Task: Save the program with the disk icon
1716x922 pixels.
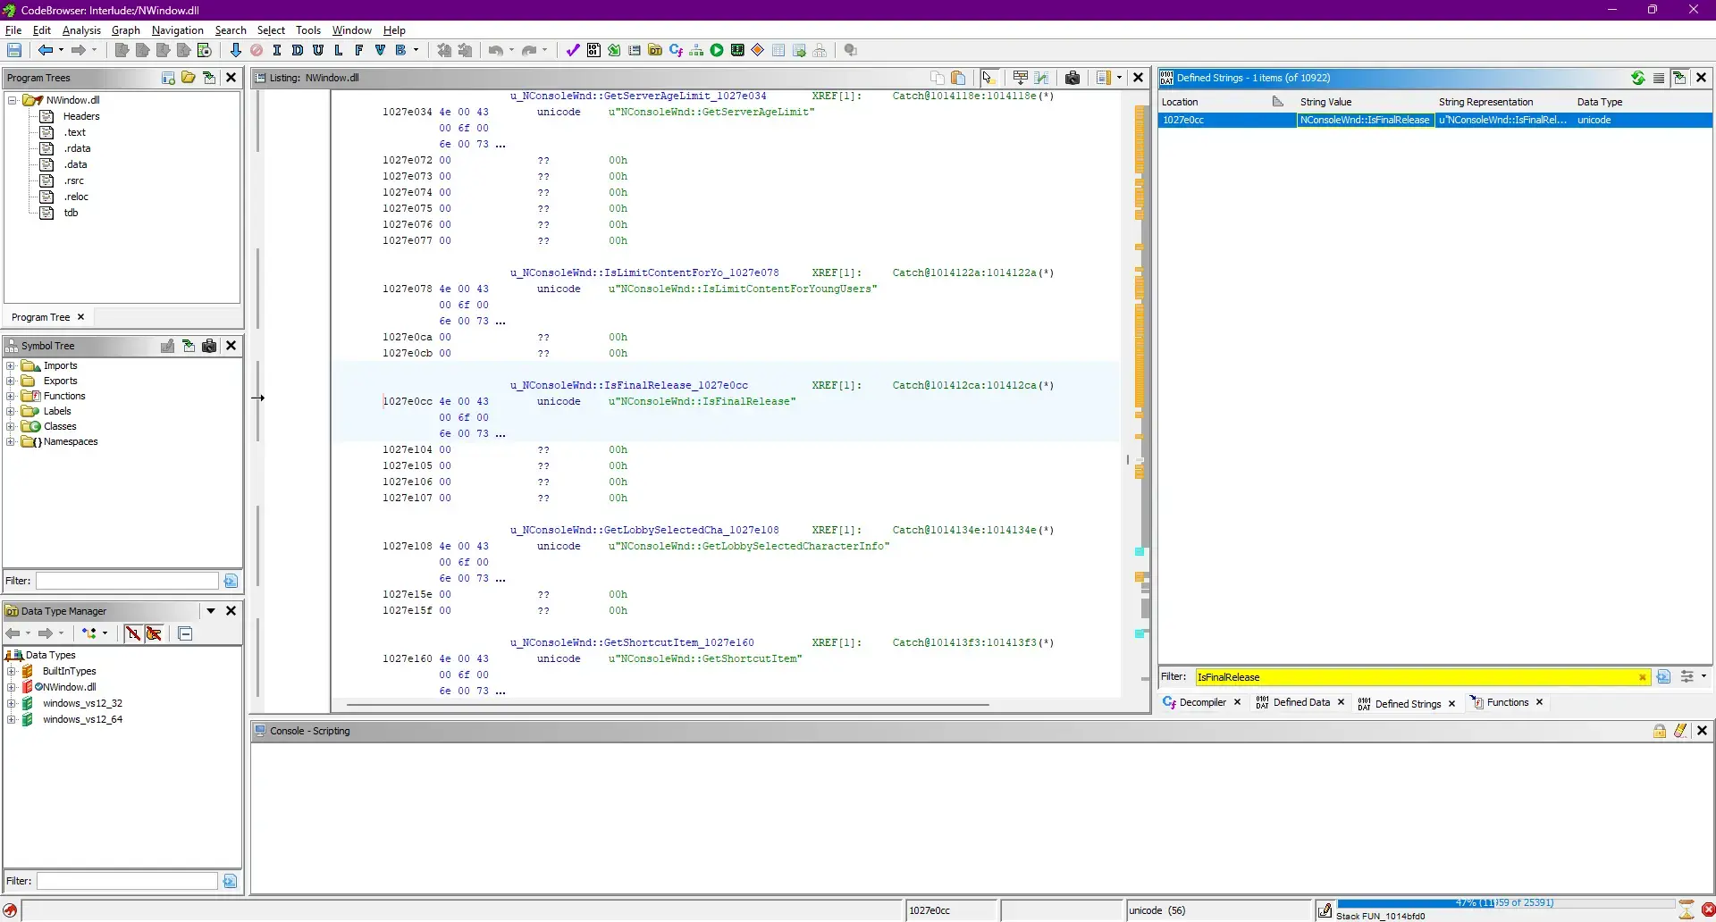Action: 14,51
